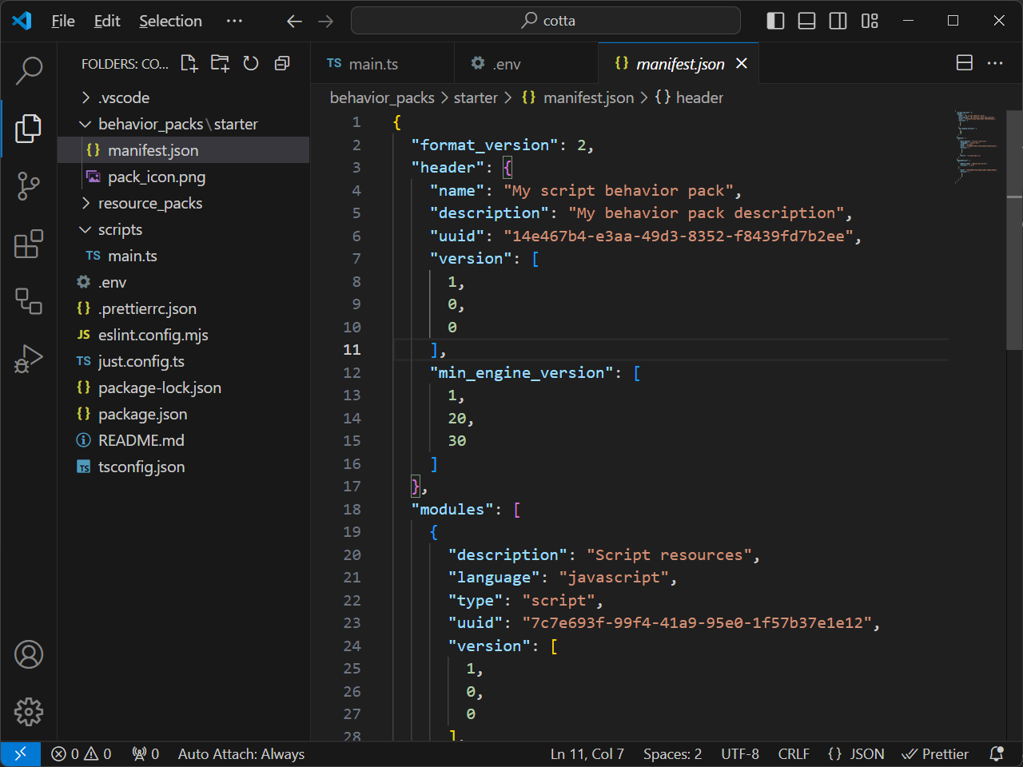Expand the .vscode folder
The image size is (1023, 767).
[183, 97]
